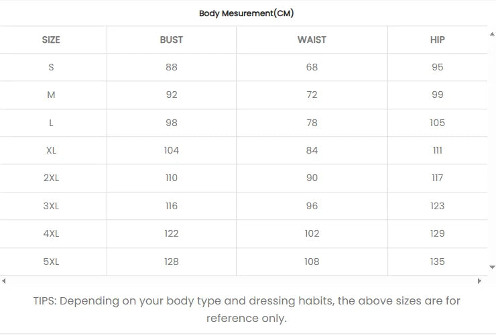Select the HIP column header
This screenshot has width=496, height=336.
pos(438,40)
